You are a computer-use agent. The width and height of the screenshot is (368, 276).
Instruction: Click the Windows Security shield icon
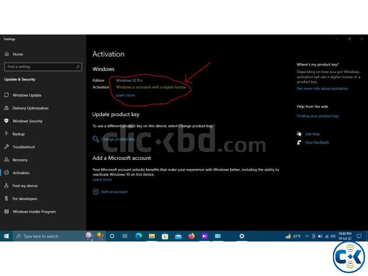(6, 121)
